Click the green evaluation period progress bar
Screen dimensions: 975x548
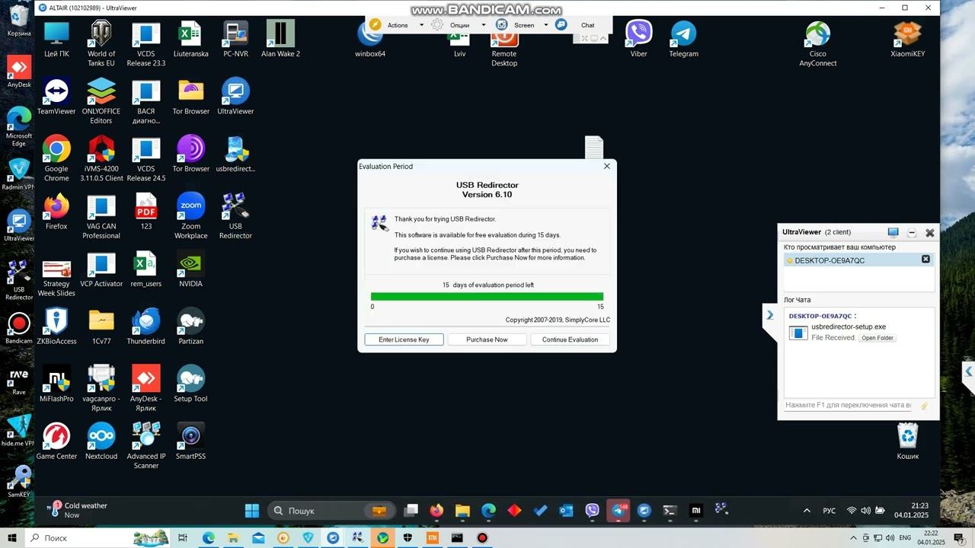point(487,297)
